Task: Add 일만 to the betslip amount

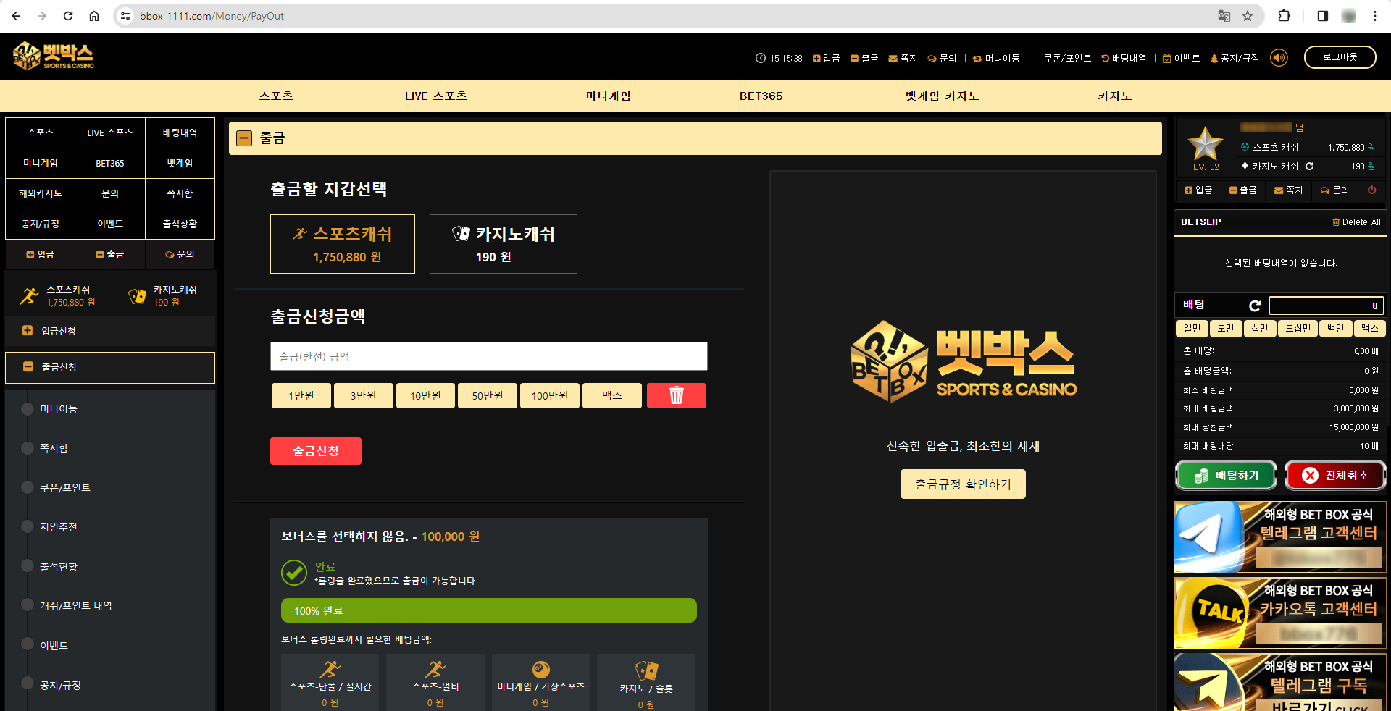Action: 1192,329
